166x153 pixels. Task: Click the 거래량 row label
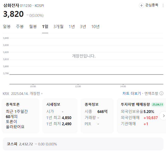[90, 118]
